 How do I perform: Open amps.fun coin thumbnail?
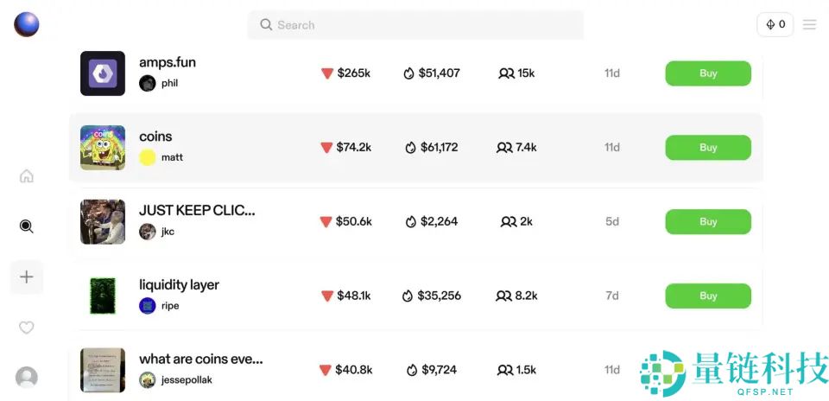pos(103,73)
